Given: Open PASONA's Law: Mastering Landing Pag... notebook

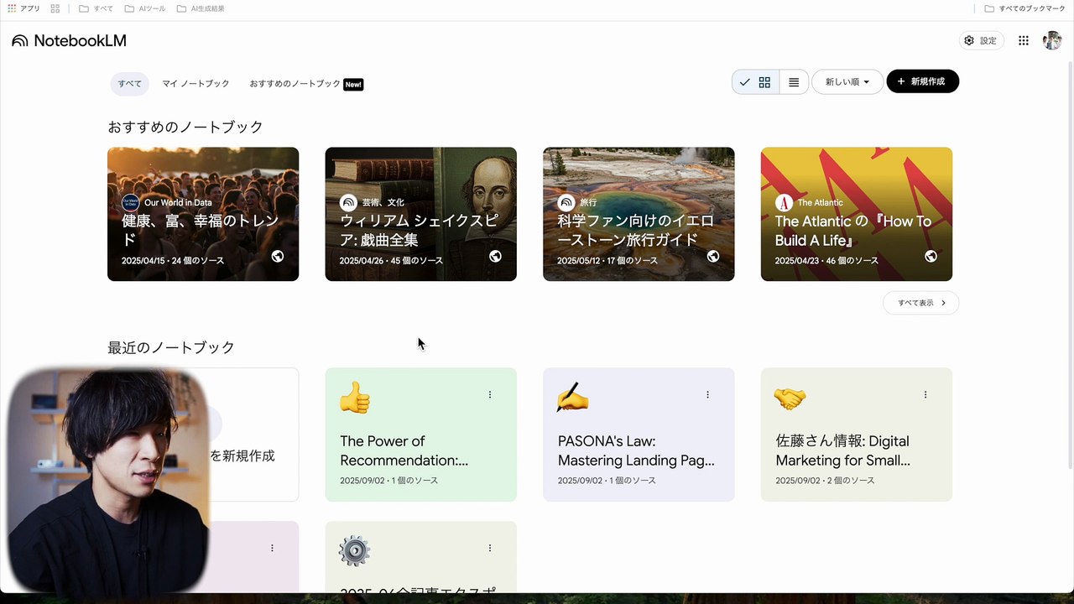Looking at the screenshot, I should pyautogui.click(x=639, y=435).
